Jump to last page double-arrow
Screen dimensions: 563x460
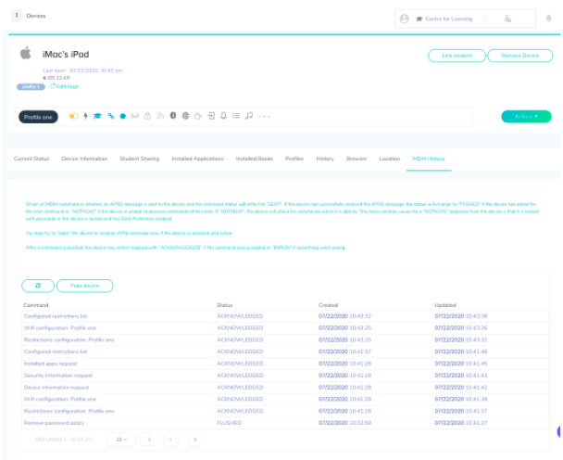coord(195,440)
